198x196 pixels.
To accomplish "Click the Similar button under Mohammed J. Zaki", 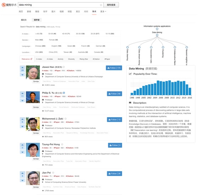I will point(36,133).
